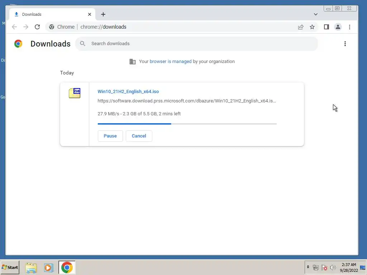Open the 'browser is managed' link
The image size is (367, 275).
click(x=170, y=62)
